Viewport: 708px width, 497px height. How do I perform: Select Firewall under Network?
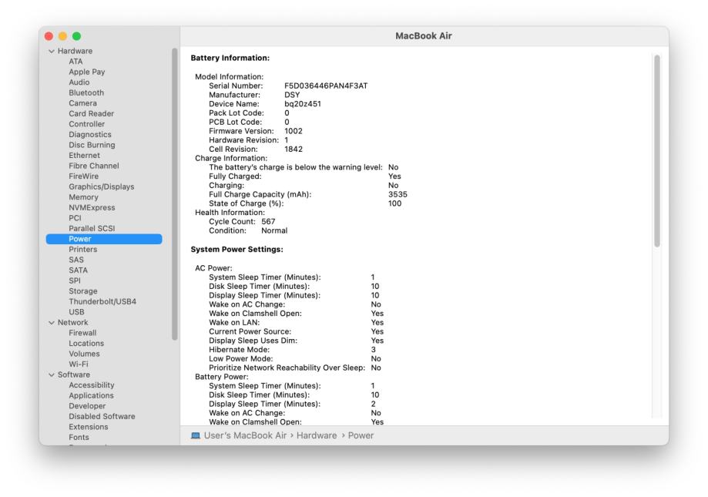82,333
